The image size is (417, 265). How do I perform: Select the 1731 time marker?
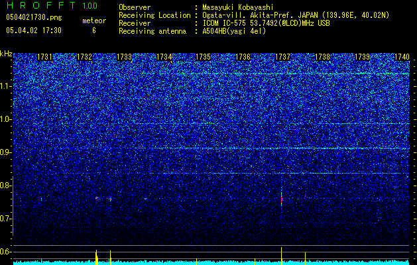coord(44,57)
